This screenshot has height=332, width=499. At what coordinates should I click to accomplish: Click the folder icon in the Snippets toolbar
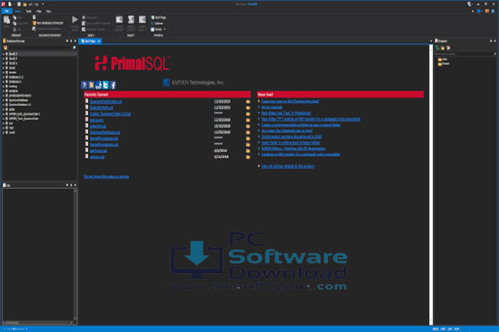click(x=443, y=48)
